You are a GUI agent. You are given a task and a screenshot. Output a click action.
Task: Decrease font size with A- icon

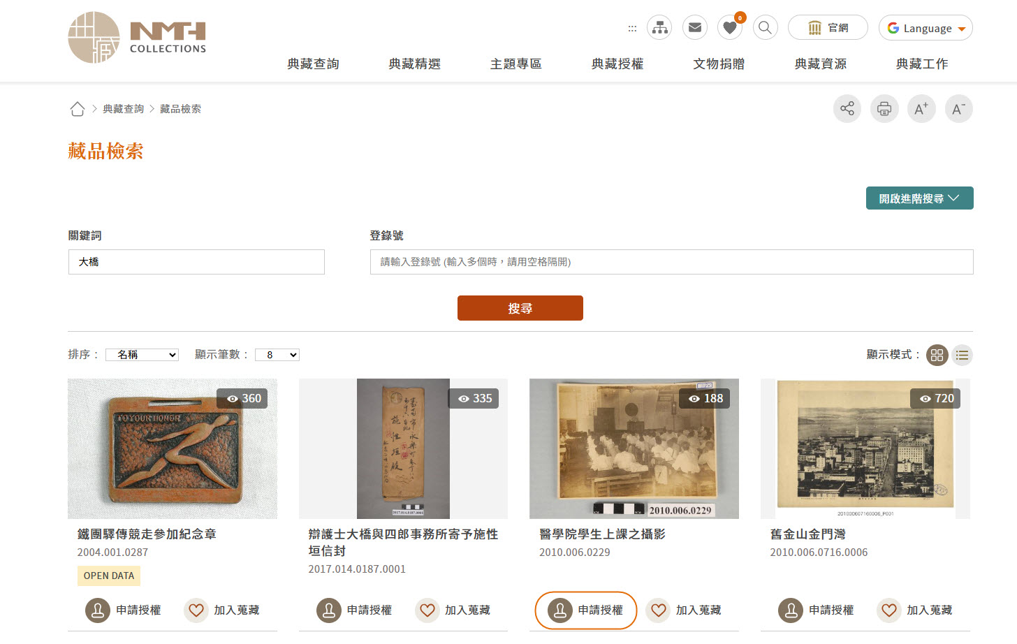[958, 109]
